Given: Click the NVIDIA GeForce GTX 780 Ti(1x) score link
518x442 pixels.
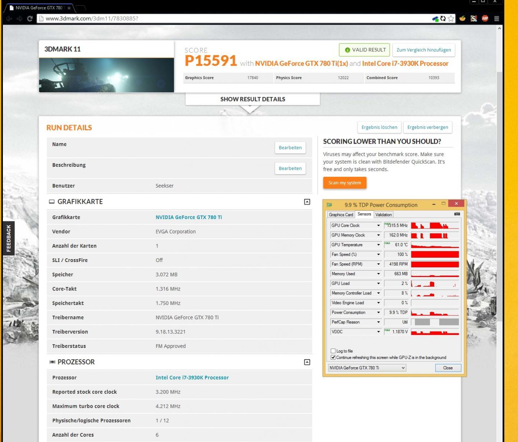Looking at the screenshot, I should click(301, 64).
